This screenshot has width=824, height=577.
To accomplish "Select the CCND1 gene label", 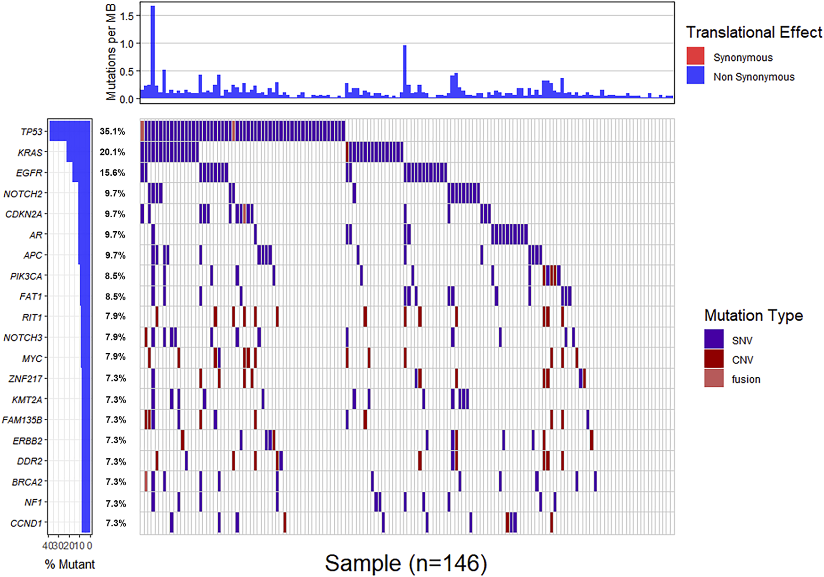I will [26, 523].
